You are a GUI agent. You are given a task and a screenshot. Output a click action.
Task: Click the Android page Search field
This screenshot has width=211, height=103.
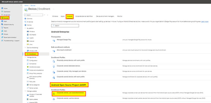click(65, 26)
